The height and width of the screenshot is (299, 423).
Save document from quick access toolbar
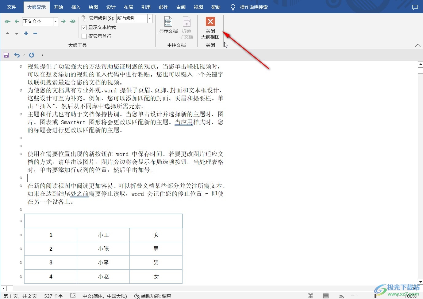(6, 55)
